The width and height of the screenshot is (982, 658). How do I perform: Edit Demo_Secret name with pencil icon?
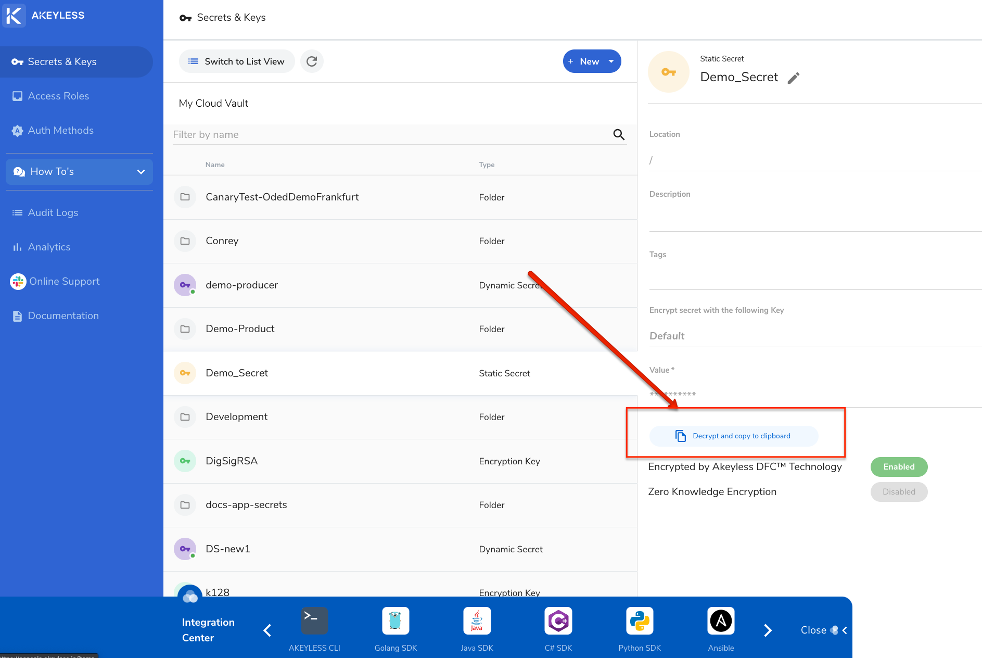(793, 78)
